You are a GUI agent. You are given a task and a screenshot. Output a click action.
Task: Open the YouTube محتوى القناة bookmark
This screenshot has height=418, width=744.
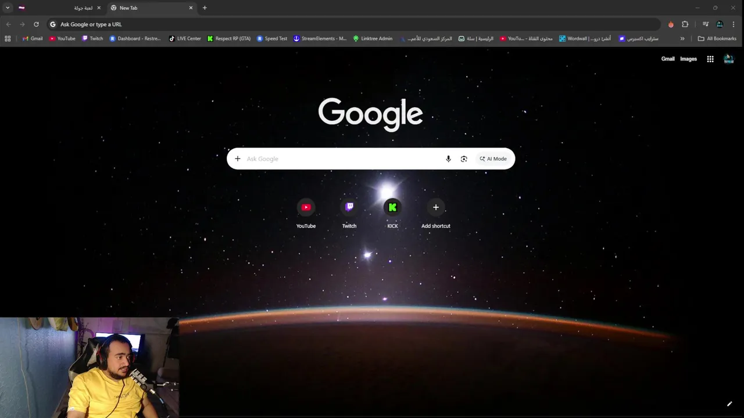click(x=526, y=39)
